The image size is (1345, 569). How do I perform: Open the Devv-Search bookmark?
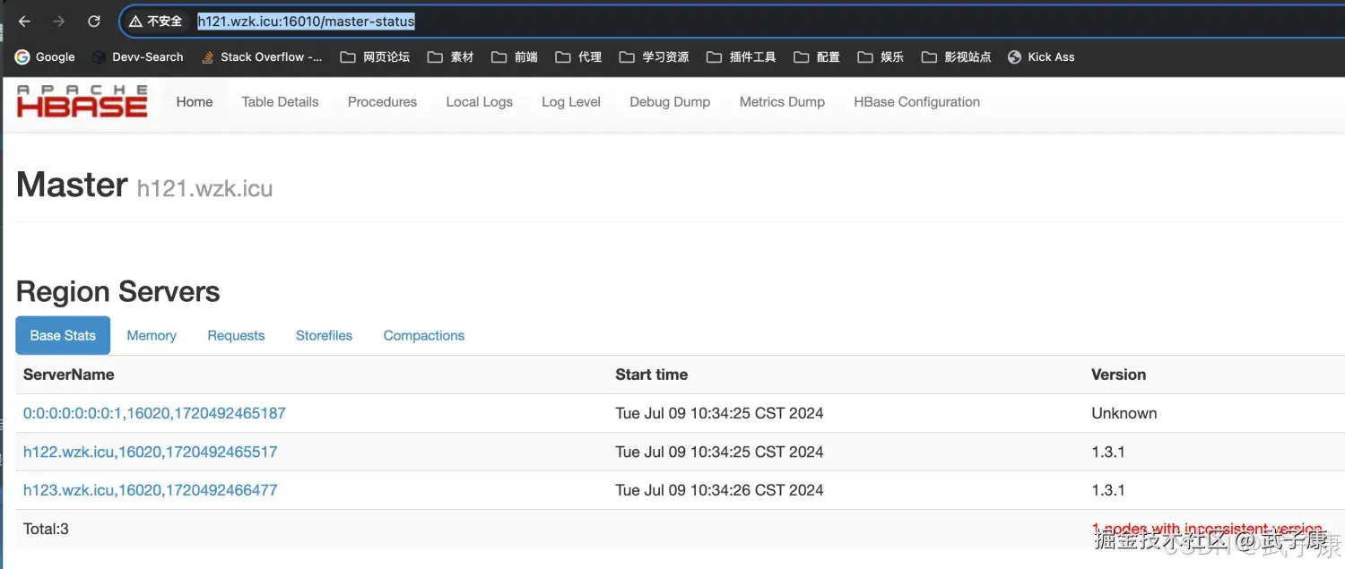137,56
